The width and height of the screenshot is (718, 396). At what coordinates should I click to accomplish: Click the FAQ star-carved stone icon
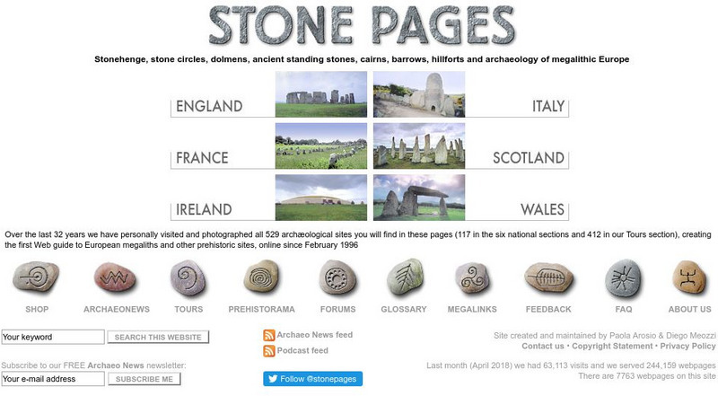tap(623, 278)
